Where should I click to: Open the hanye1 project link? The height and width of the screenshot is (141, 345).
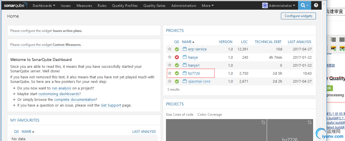click(x=194, y=65)
